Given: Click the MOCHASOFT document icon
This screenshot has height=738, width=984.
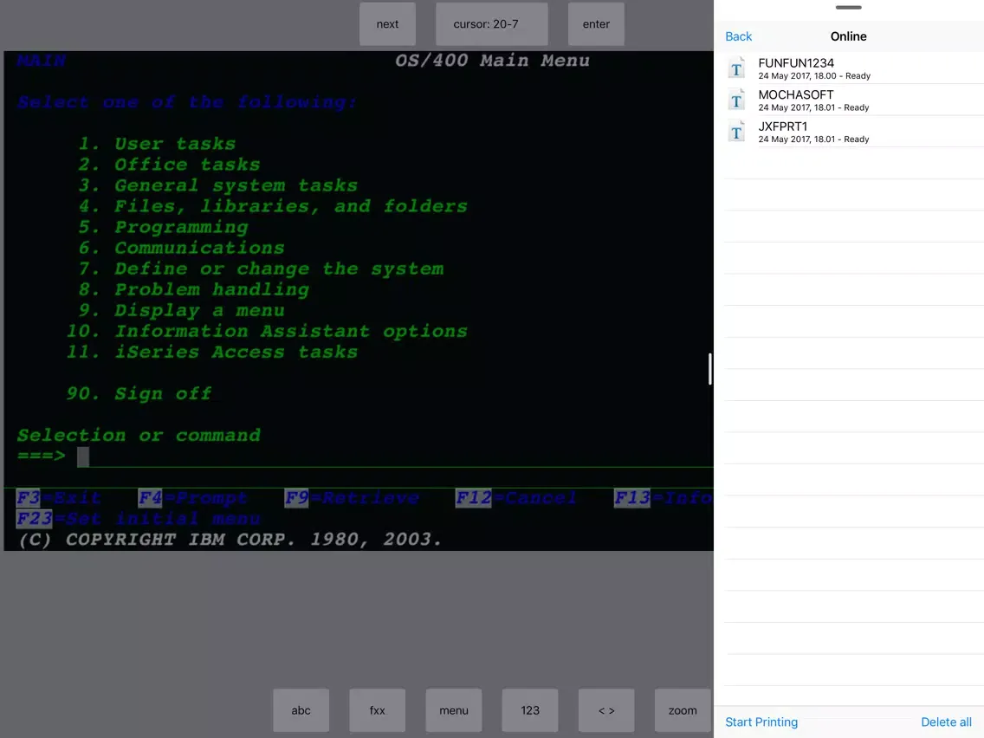Looking at the screenshot, I should click(736, 100).
